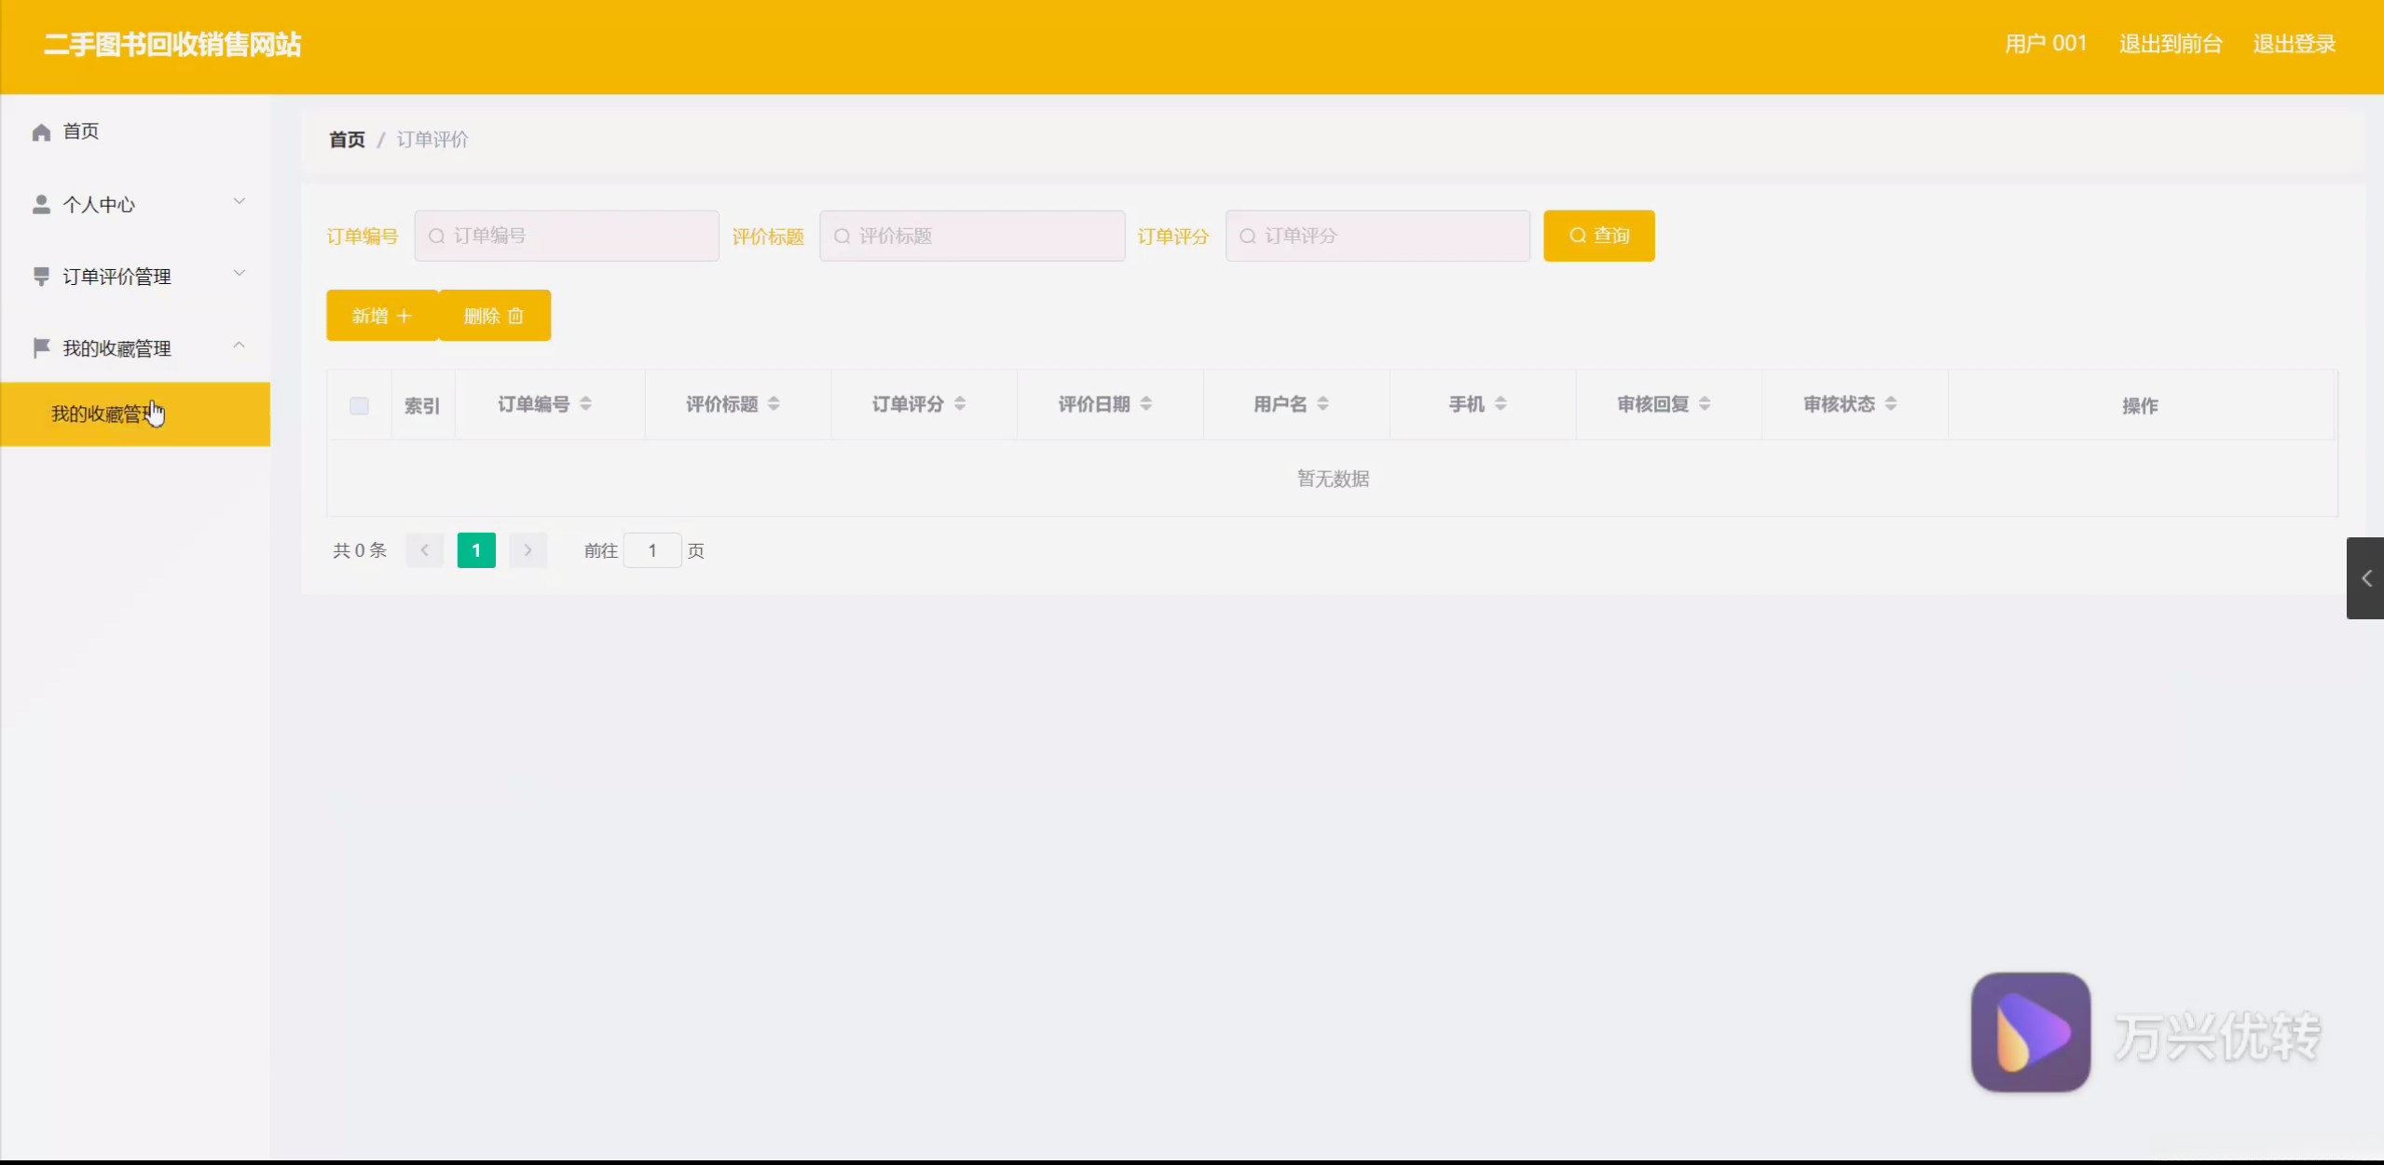Open the right-edge collapse panel arrow
Viewport: 2384px width, 1165px height.
[2365, 578]
